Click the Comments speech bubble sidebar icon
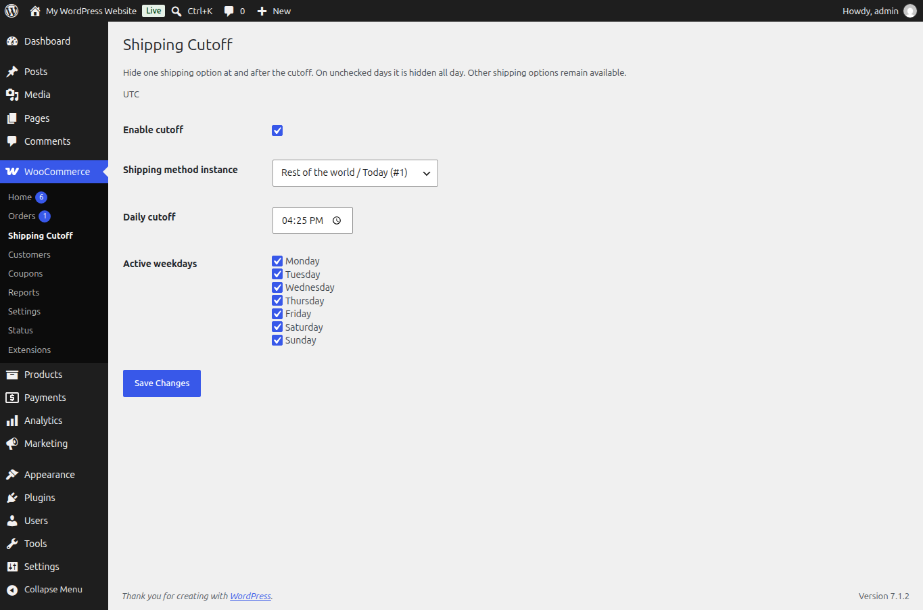 click(12, 141)
